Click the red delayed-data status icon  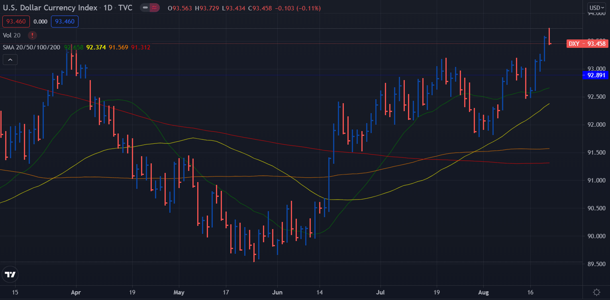[x=155, y=8]
